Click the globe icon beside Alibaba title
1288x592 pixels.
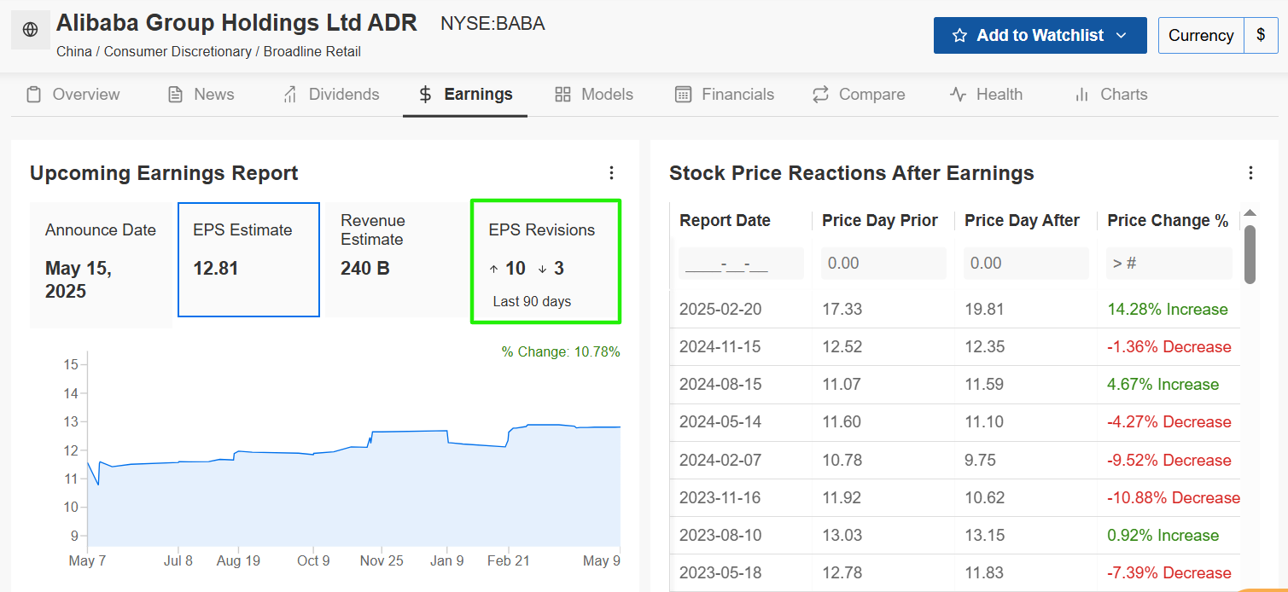(30, 30)
